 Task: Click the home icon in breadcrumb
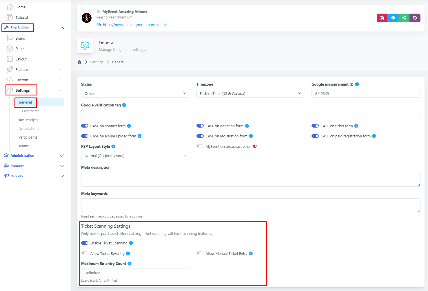(x=79, y=62)
